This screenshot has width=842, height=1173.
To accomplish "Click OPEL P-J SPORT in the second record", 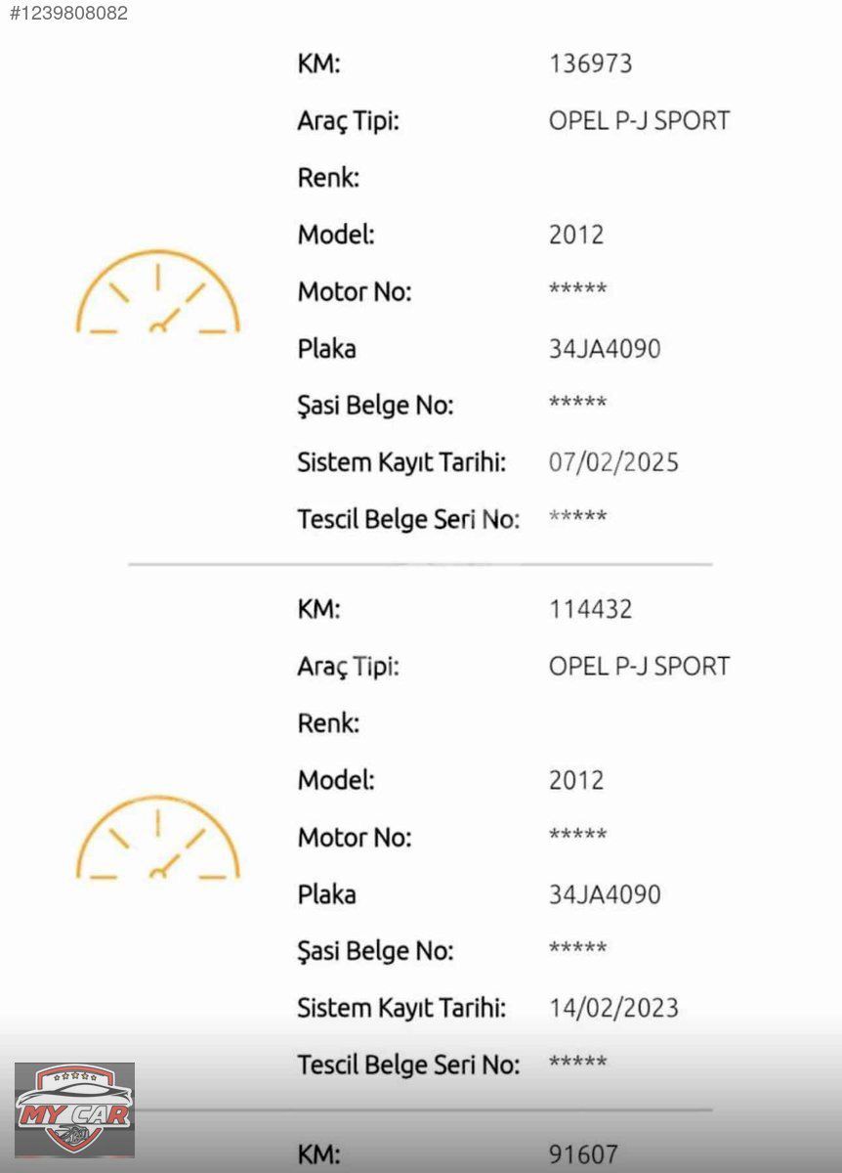I will coord(640,667).
